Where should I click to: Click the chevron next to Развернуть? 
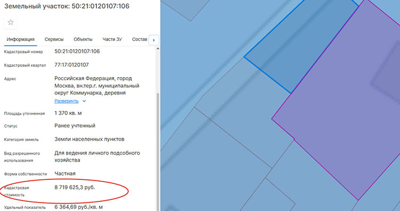84,101
